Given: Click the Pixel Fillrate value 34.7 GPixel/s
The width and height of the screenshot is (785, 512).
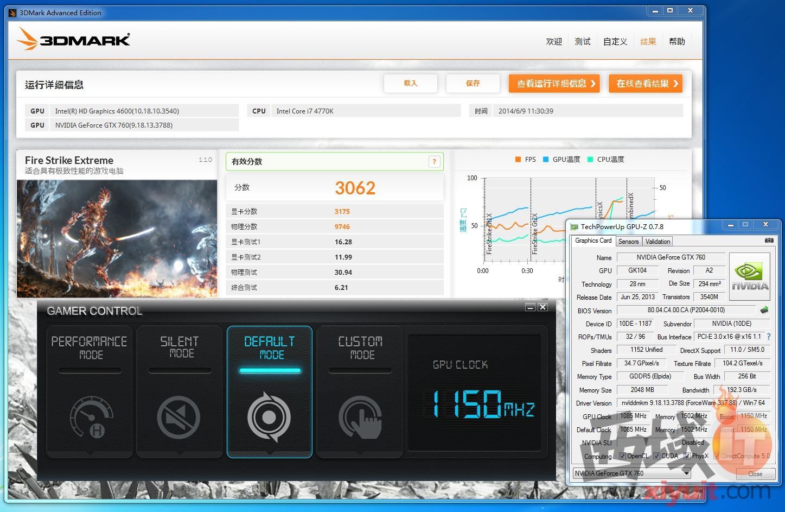Looking at the screenshot, I should 641,363.
